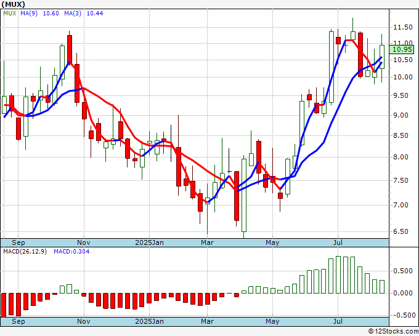The height and width of the screenshot is (336, 419).
Task: Click the Nov label on MACD axis
Action: [84, 321]
